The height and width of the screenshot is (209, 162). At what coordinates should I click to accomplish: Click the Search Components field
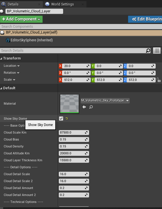pyautogui.click(x=81, y=27)
